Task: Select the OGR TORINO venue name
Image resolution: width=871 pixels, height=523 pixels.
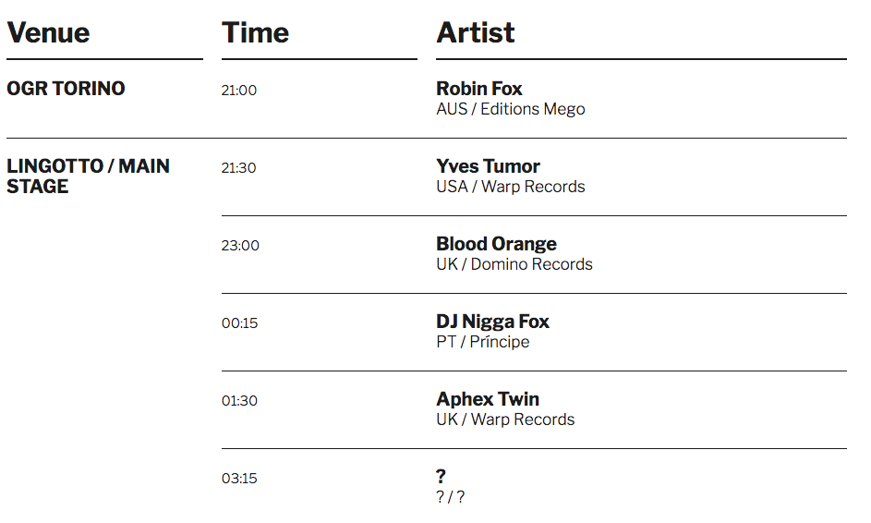Action: click(x=66, y=89)
